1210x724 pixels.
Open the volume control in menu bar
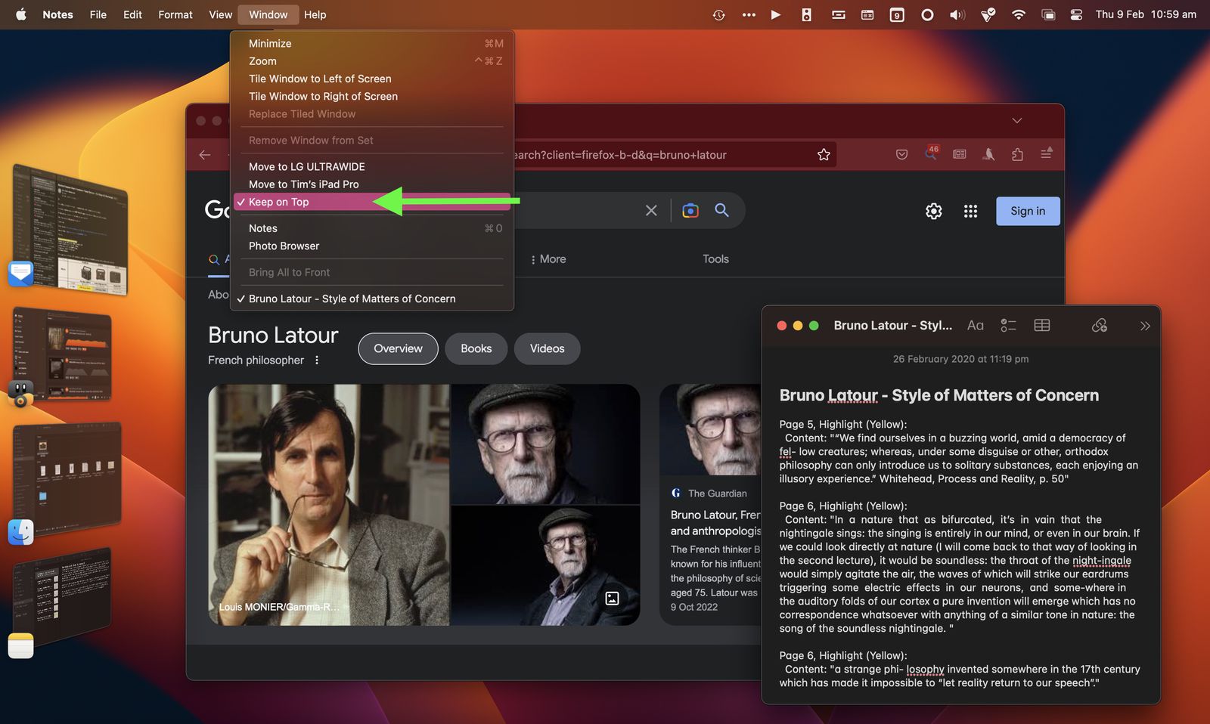(x=957, y=15)
